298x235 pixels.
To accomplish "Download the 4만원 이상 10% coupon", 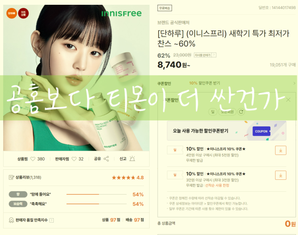I will (x=280, y=151).
